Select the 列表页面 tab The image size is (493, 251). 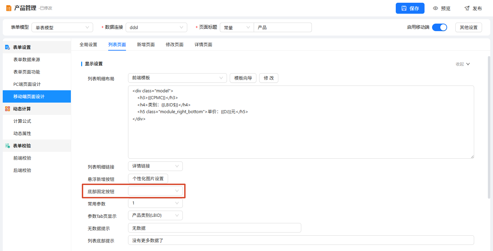point(117,44)
